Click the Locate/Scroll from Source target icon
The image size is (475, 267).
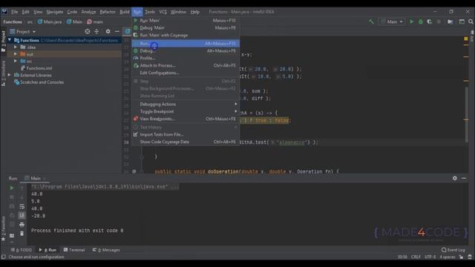click(88, 31)
